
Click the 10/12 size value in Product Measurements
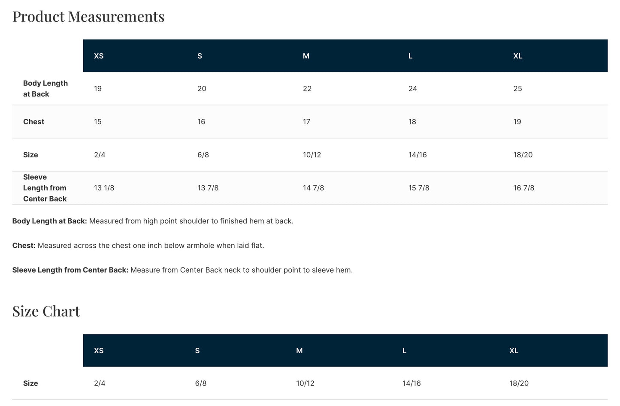click(312, 155)
